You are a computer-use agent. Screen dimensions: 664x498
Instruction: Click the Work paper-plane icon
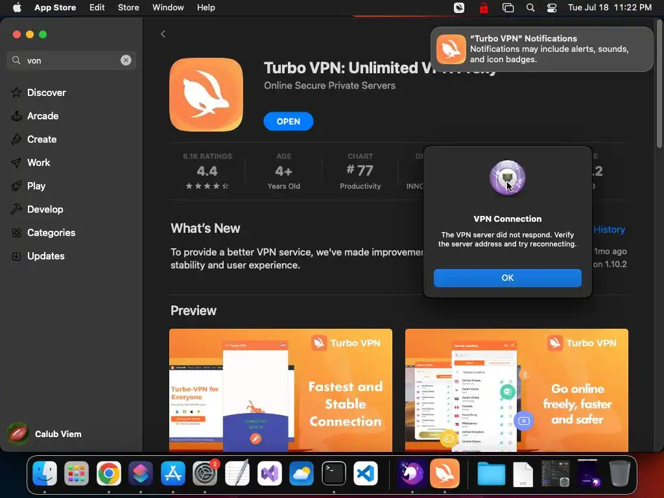coord(16,163)
